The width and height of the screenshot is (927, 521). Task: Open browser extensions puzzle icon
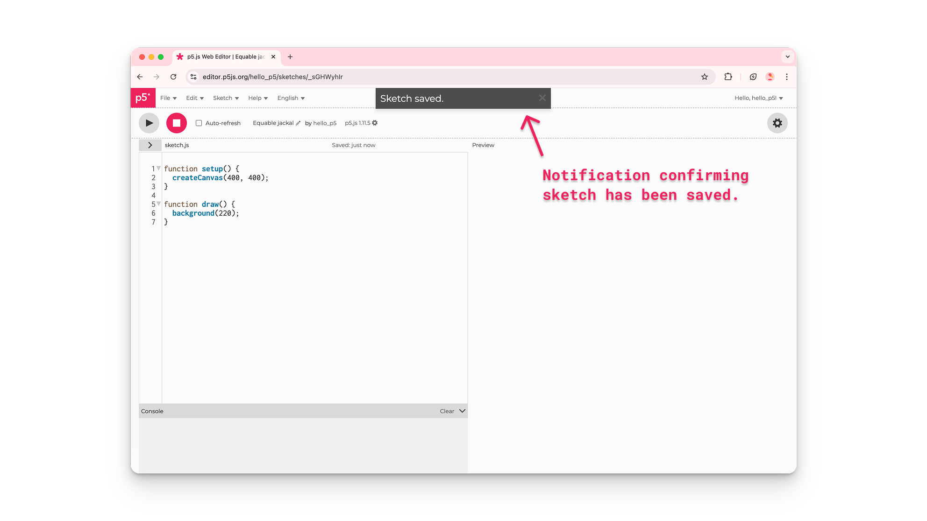(x=728, y=77)
